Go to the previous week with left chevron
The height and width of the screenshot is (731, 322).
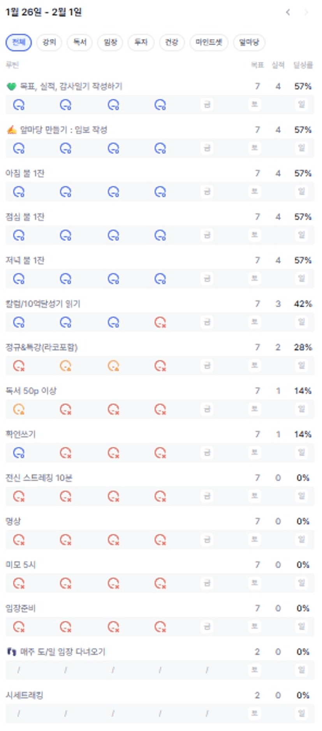pos(288,12)
